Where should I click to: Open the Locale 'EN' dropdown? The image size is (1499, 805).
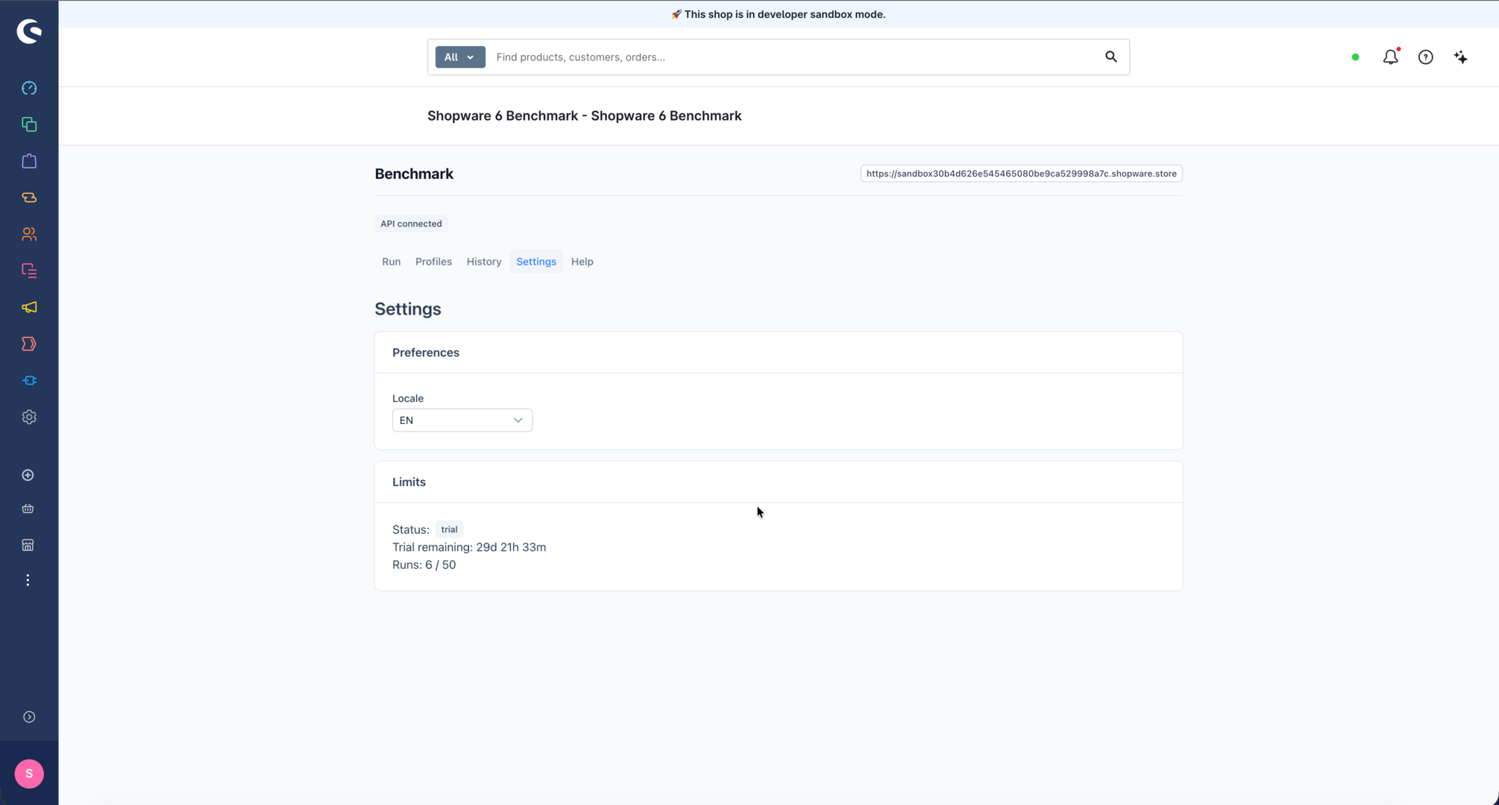462,420
